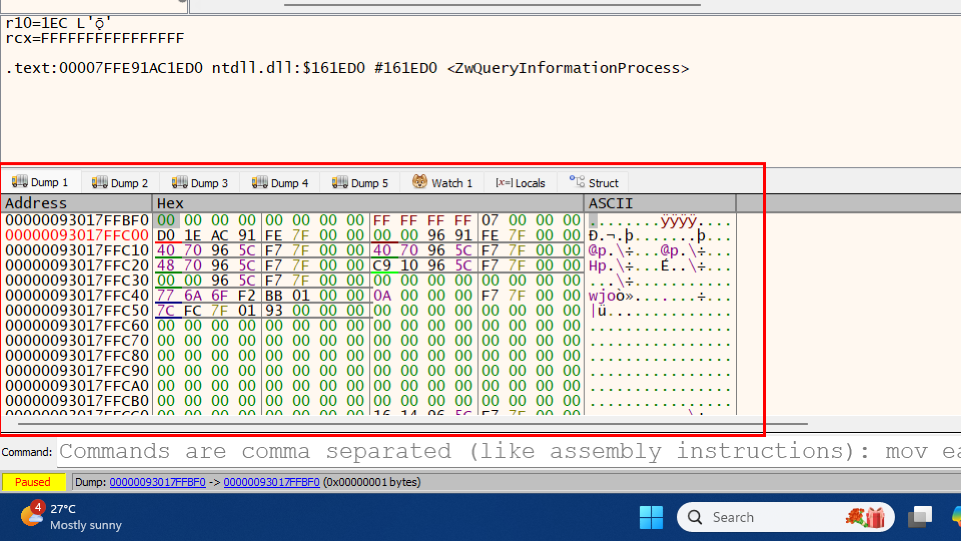Viewport: 961px width, 541px height.
Task: Select the red address row 00000093017FFC00
Action: tap(77, 235)
